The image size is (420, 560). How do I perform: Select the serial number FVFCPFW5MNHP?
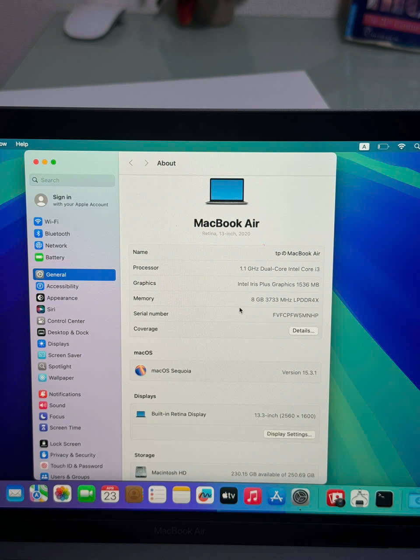click(295, 315)
